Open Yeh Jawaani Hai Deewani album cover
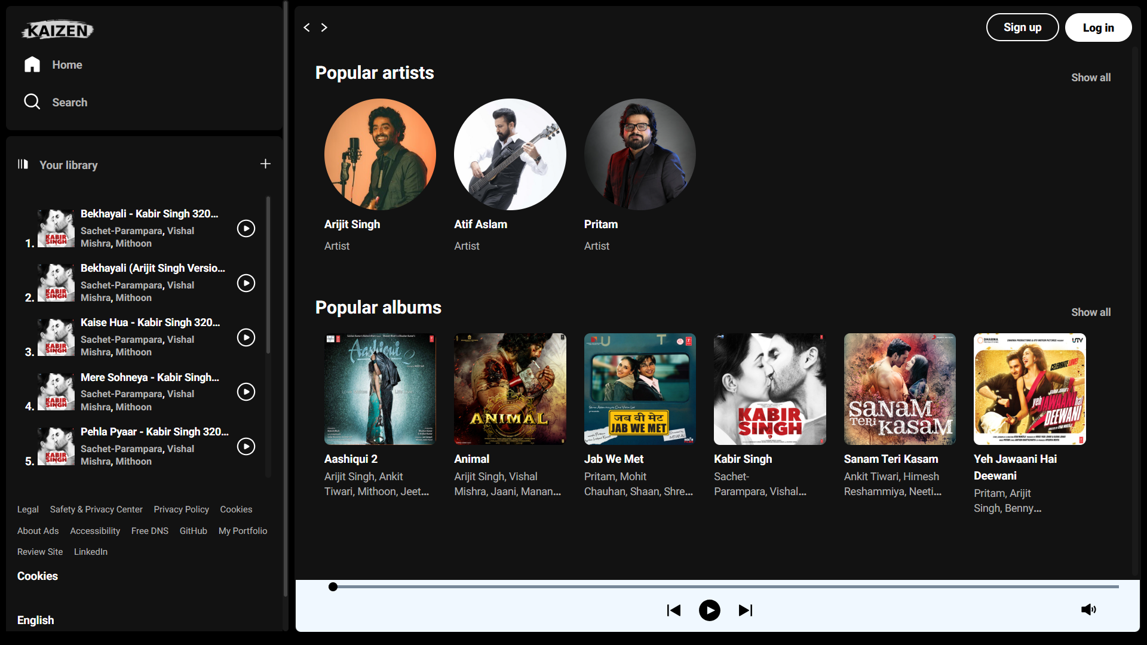The width and height of the screenshot is (1147, 645). [x=1030, y=389]
